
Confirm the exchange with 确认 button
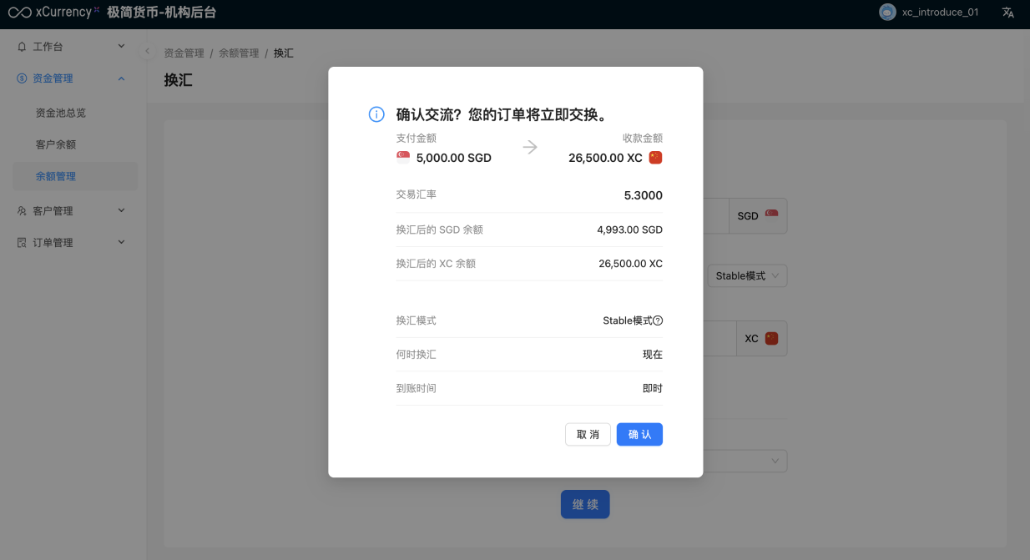tap(639, 434)
